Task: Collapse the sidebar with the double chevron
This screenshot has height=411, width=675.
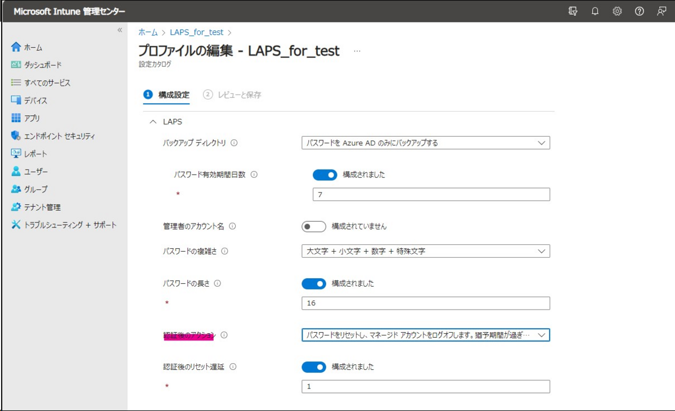Action: (119, 30)
